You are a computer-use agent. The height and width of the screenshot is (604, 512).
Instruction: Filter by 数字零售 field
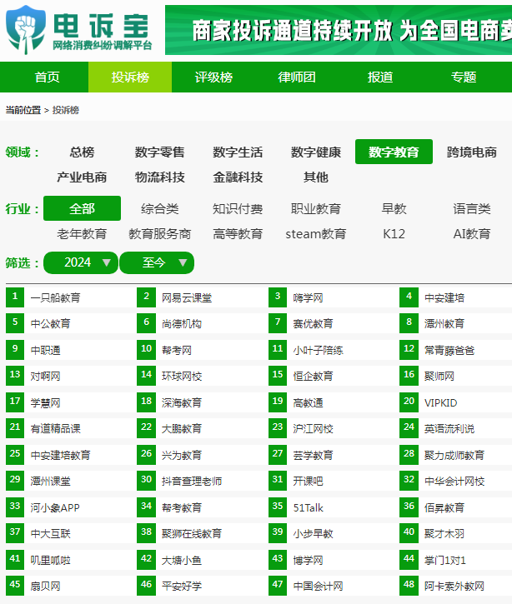[159, 152]
